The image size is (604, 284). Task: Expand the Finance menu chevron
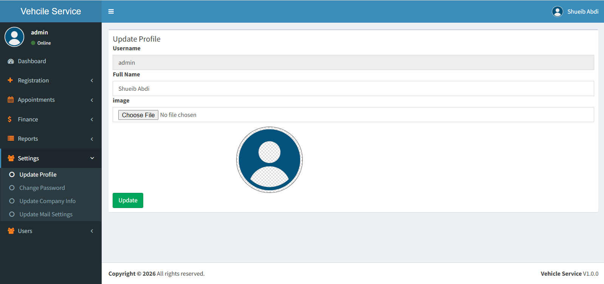click(x=92, y=119)
